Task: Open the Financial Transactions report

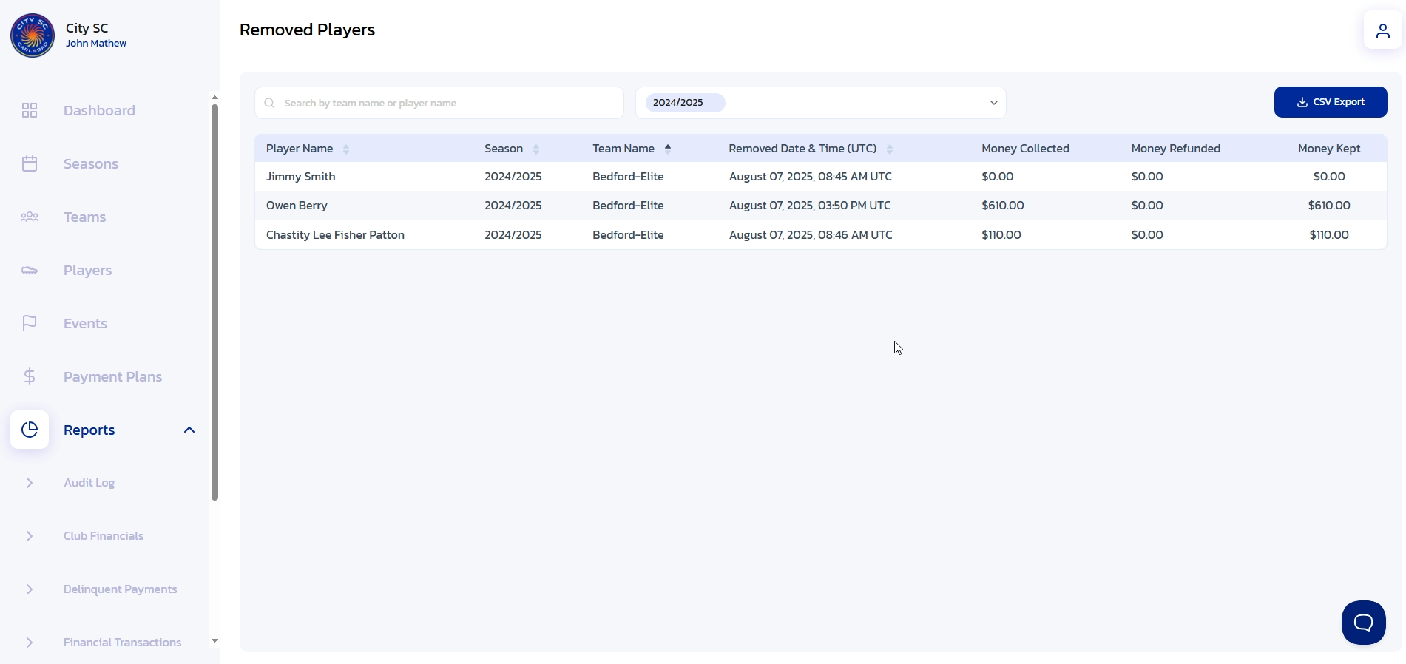Action: tap(122, 643)
